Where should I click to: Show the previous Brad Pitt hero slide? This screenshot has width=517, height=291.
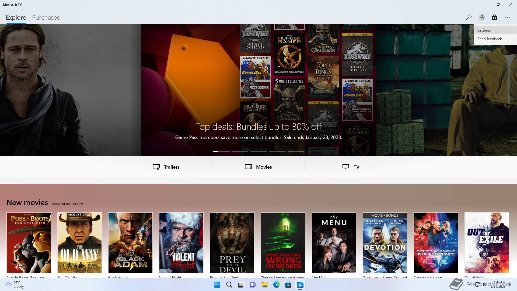[x=71, y=90]
